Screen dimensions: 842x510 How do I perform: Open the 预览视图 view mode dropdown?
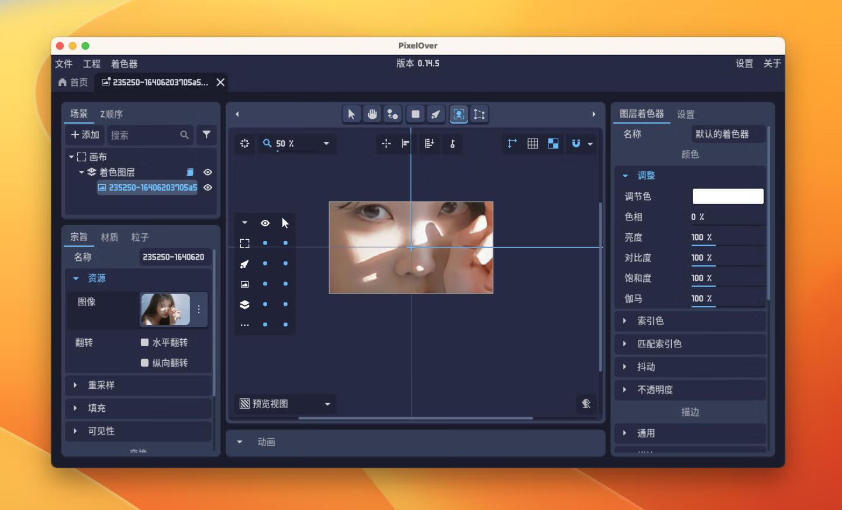coord(285,404)
